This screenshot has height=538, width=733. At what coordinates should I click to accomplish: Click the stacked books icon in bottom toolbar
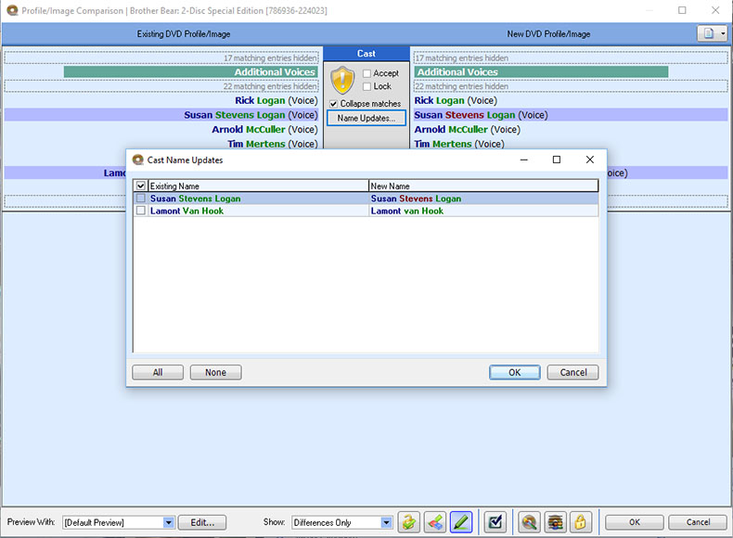pyautogui.click(x=555, y=522)
